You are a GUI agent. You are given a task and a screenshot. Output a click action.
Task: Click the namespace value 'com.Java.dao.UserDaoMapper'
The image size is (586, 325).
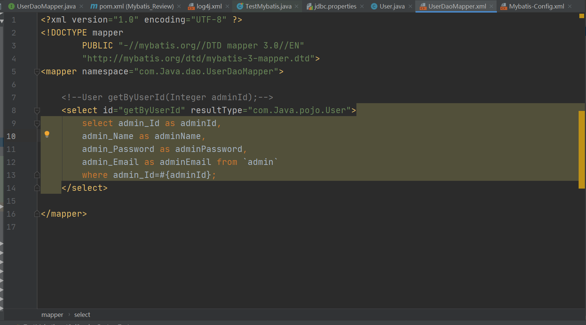pyautogui.click(x=206, y=72)
